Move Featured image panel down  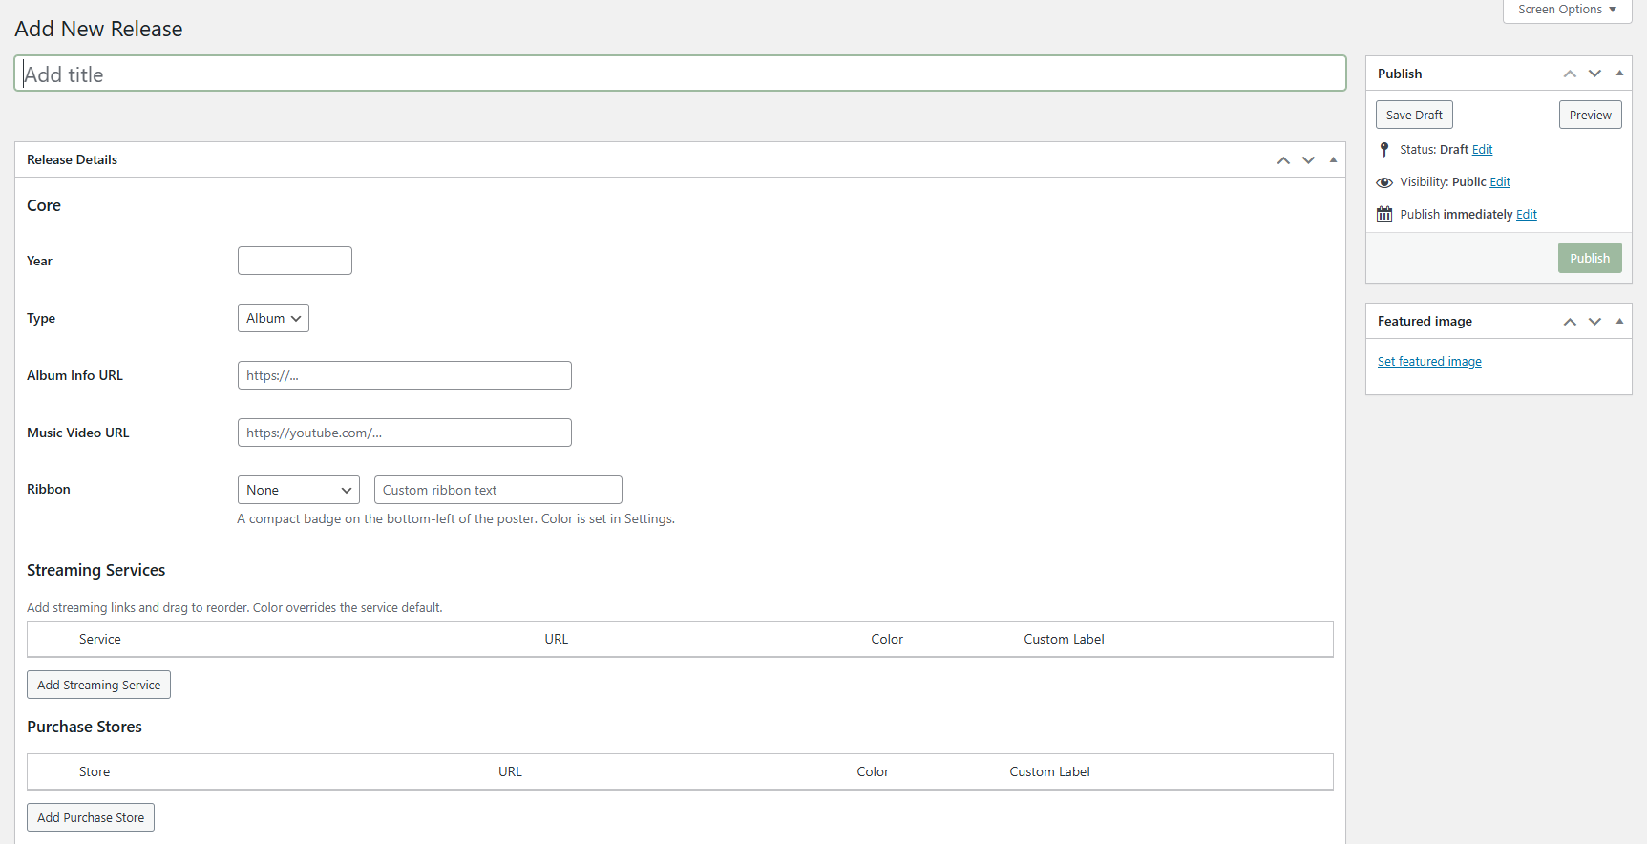(1594, 322)
